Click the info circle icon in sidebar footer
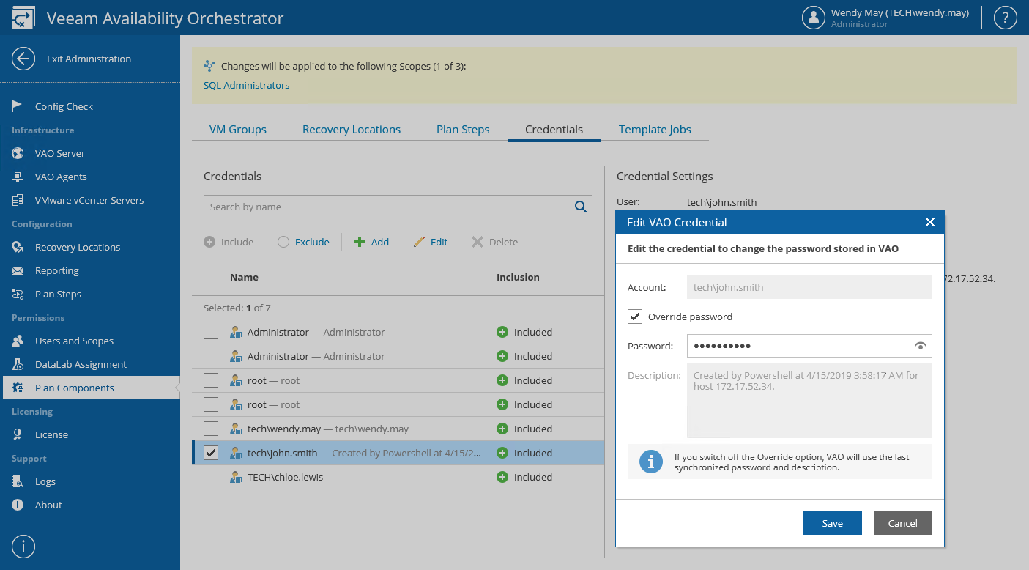 [23, 546]
